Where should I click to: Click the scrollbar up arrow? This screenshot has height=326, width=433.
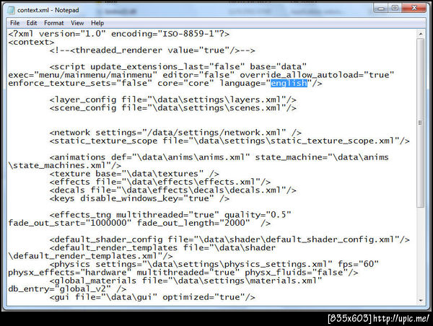pyautogui.click(x=421, y=34)
